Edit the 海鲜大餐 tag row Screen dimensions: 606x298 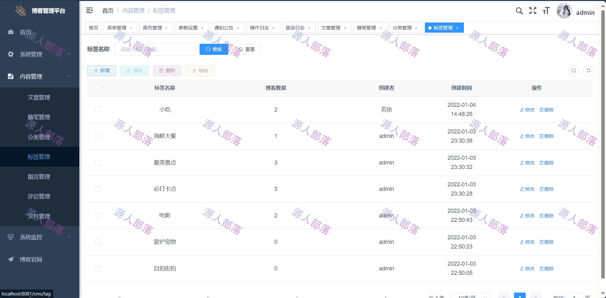[527, 136]
